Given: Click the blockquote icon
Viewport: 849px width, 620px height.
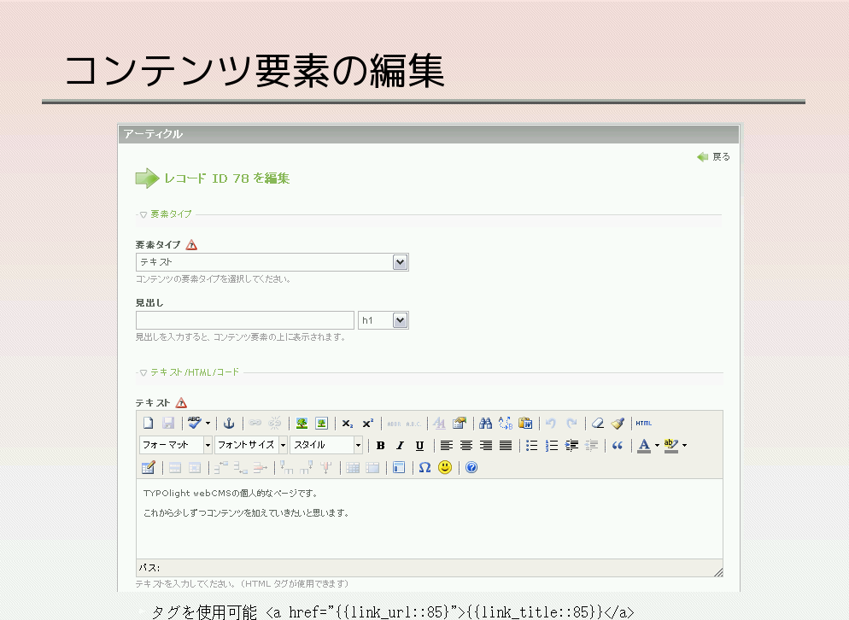Looking at the screenshot, I should point(618,445).
